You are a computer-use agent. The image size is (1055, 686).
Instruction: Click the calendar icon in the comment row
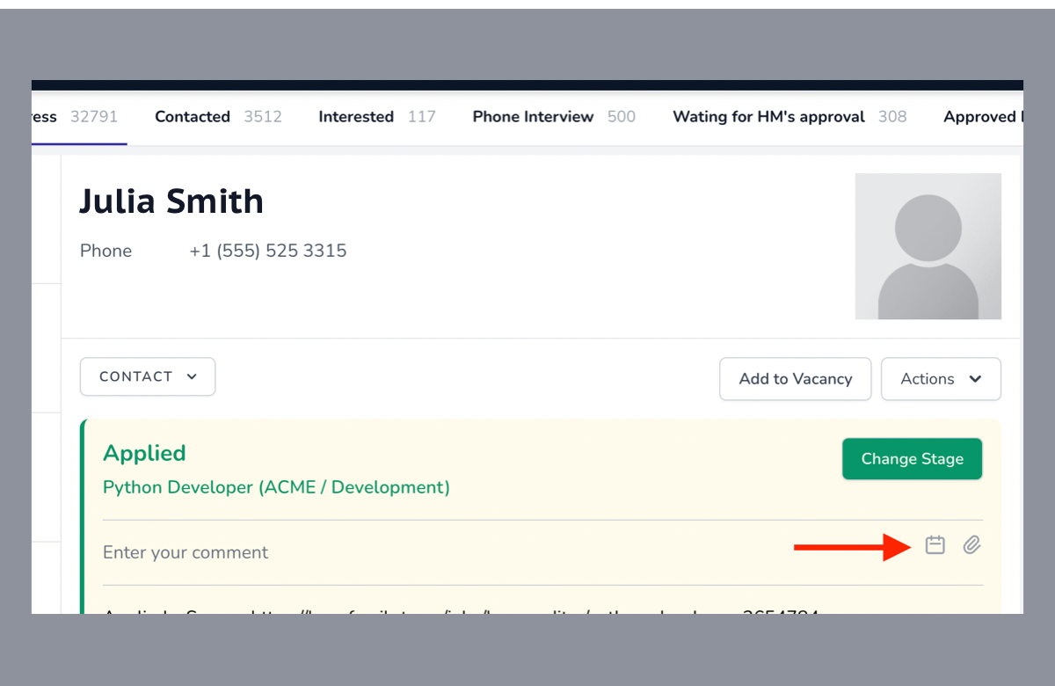point(935,545)
